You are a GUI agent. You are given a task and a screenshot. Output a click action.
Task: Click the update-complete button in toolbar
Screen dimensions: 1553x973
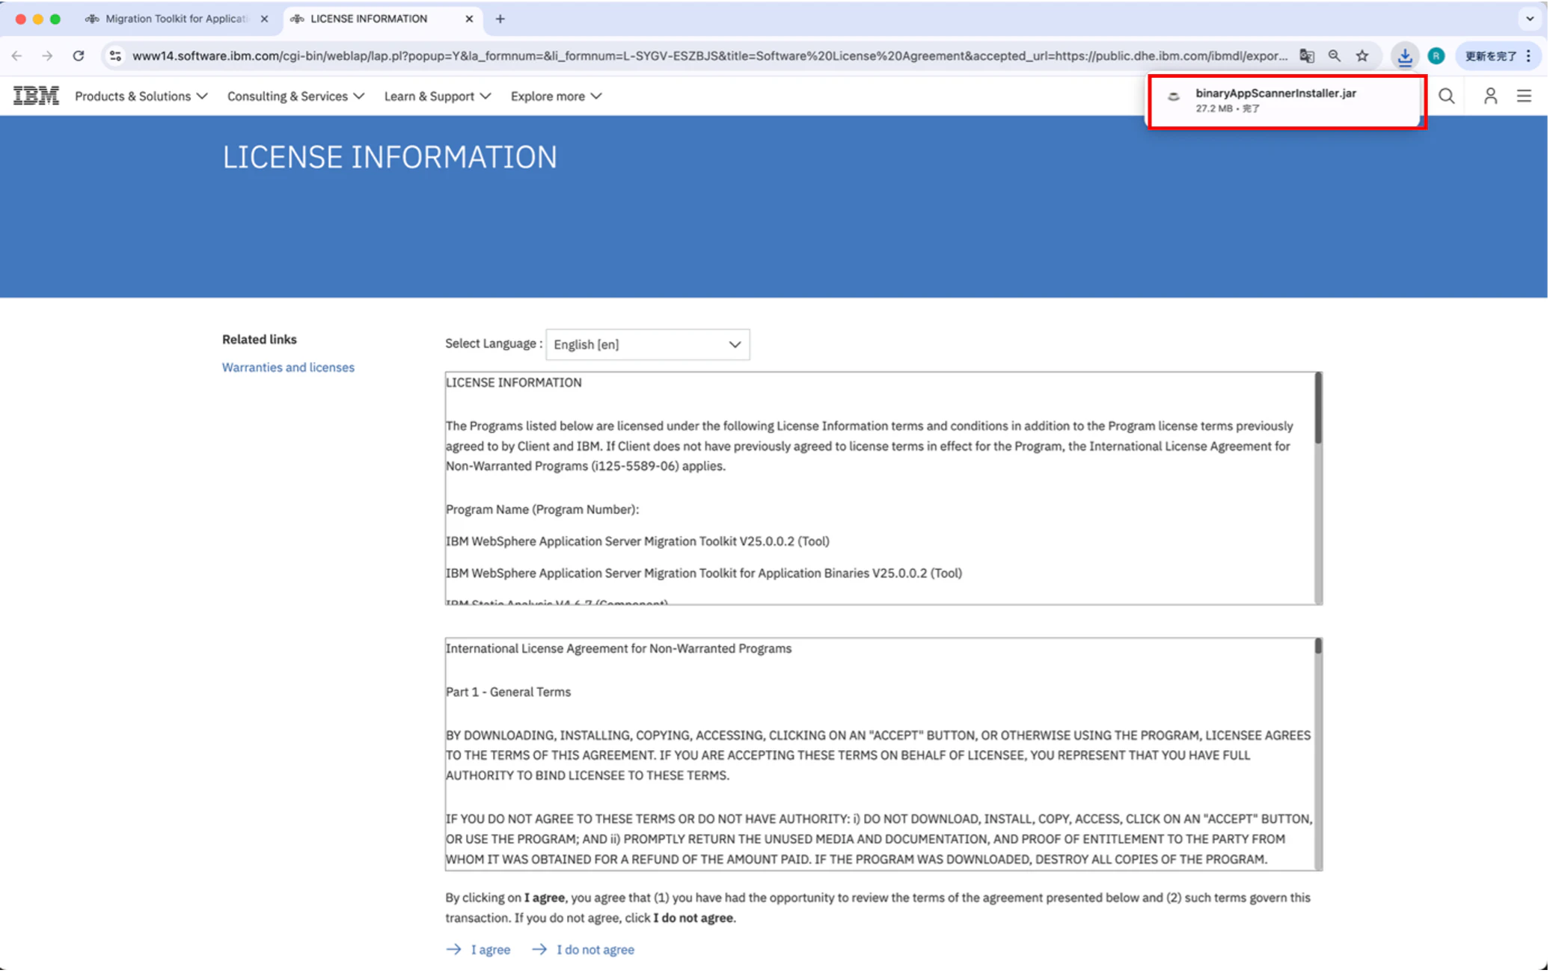point(1491,56)
